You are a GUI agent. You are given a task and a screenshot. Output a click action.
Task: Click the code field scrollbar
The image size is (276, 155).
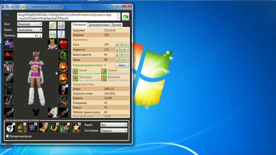(118, 16)
